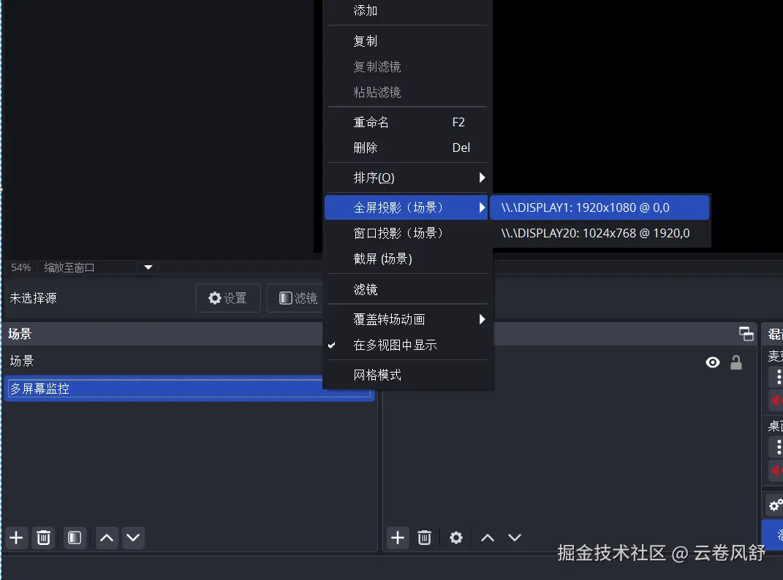Remove selected source with trash icon
The height and width of the screenshot is (580, 783).
(x=425, y=538)
